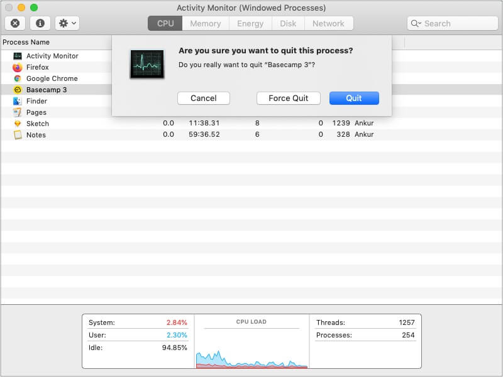Open the Network tab
The image size is (503, 377).
tap(329, 23)
